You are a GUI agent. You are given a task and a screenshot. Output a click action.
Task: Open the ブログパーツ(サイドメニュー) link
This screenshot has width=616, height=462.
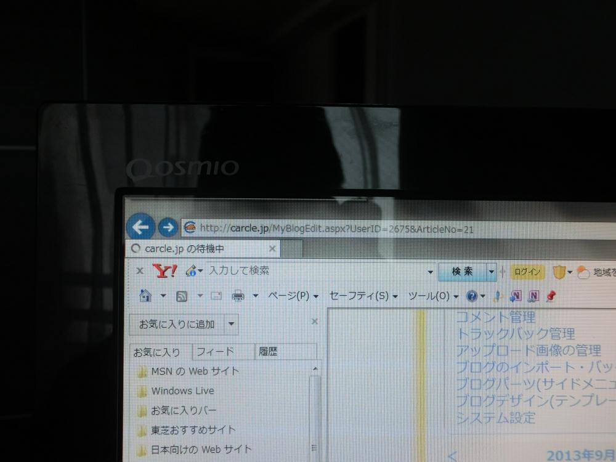[x=536, y=384]
